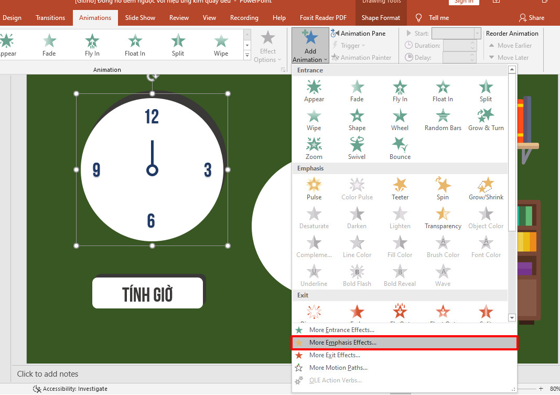Click the Accessibility: Investigate status item
The height and width of the screenshot is (395, 560).
tap(70, 389)
